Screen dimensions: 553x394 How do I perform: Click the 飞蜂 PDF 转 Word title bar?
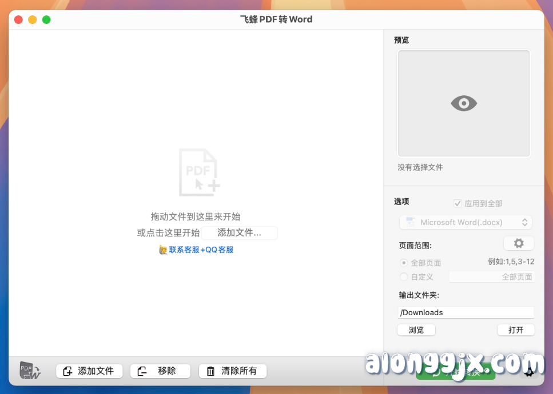tap(276, 19)
